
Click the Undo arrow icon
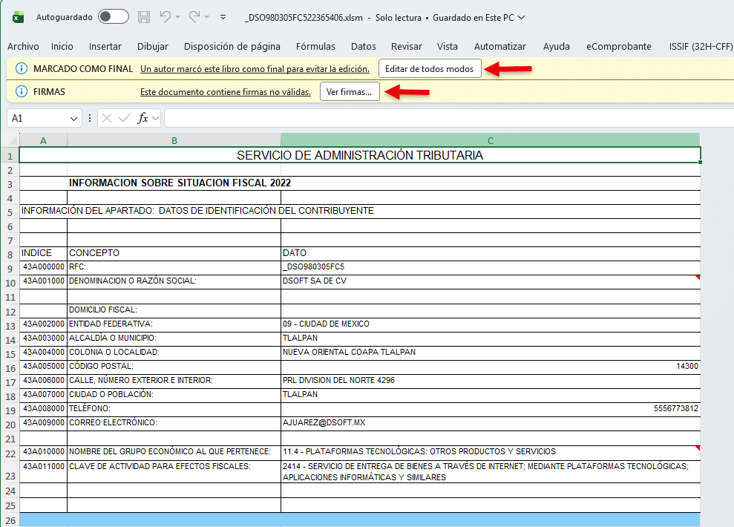[x=166, y=16]
